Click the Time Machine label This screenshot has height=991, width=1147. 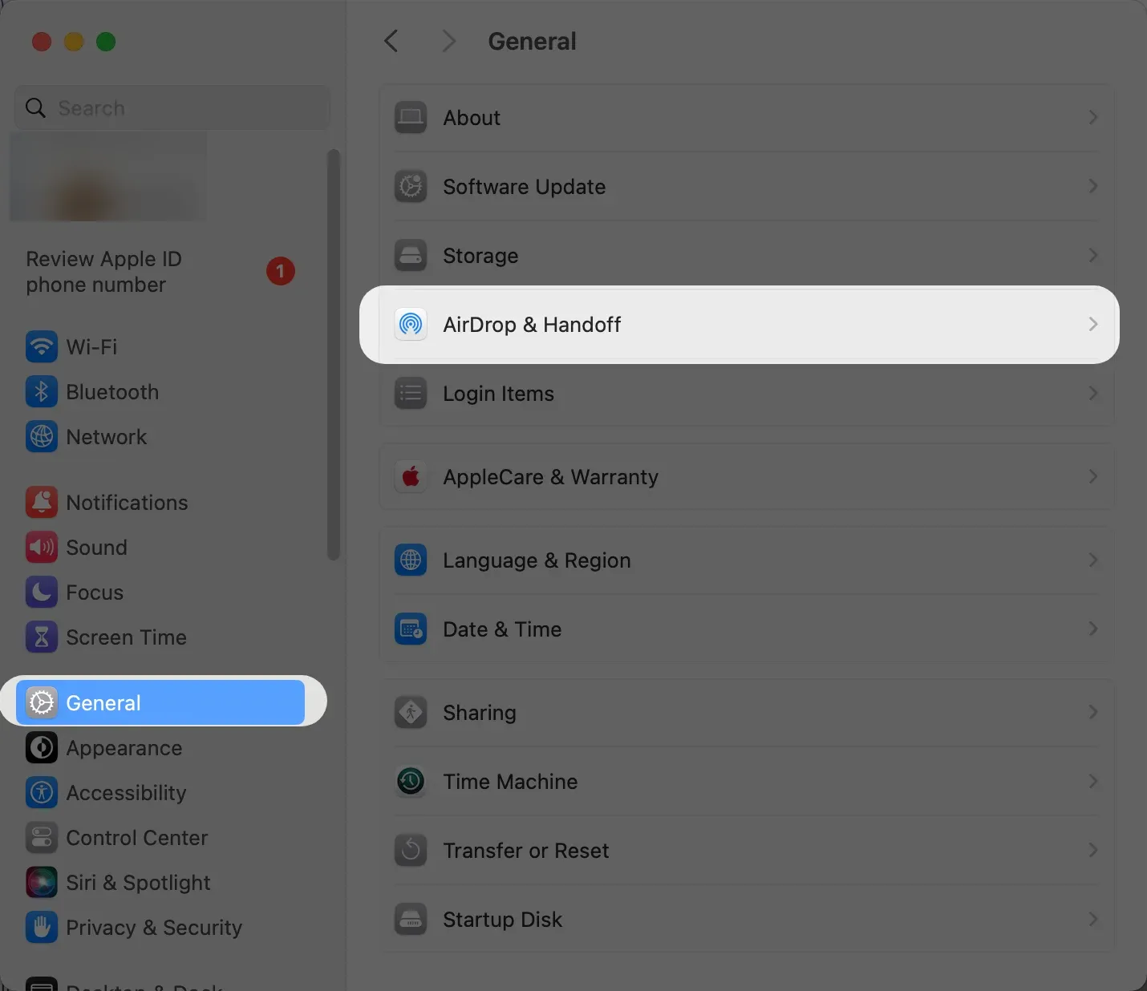click(x=510, y=782)
